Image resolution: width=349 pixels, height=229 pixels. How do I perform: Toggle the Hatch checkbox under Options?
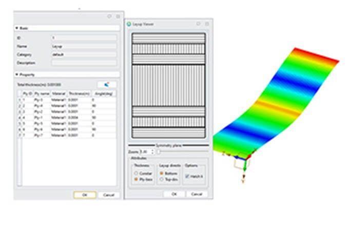[187, 176]
